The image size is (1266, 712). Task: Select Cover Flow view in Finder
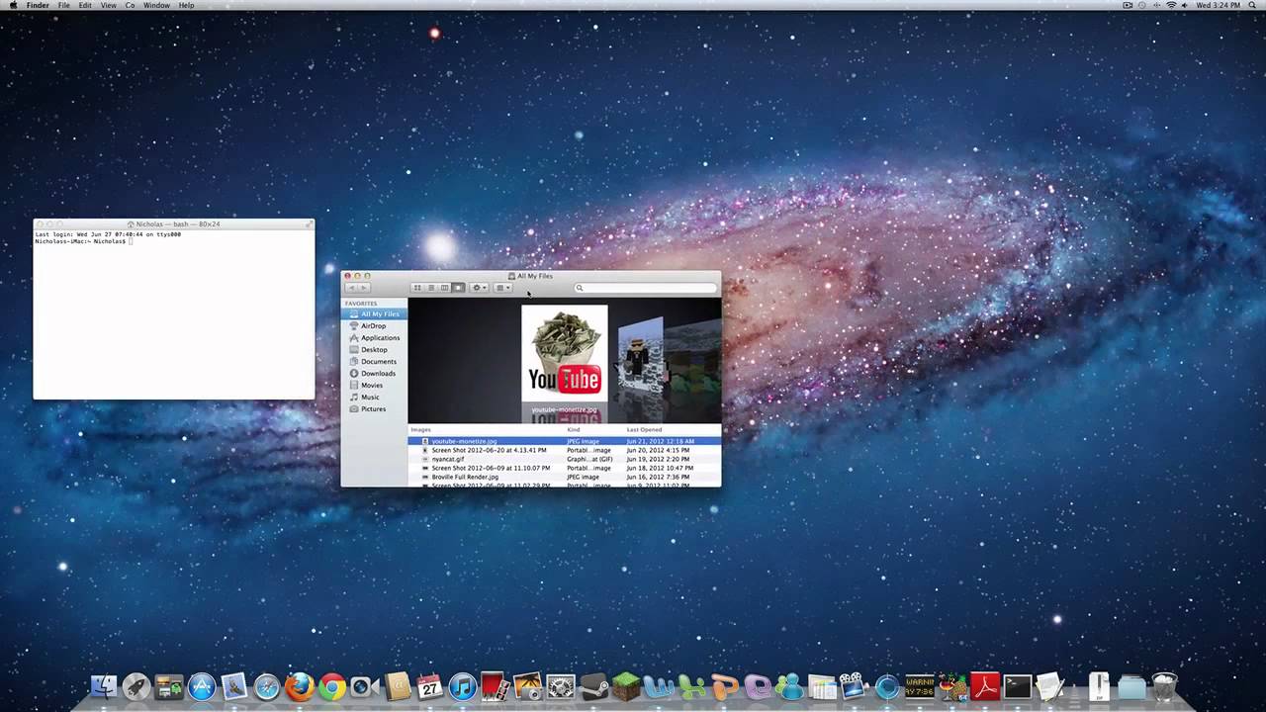click(458, 288)
